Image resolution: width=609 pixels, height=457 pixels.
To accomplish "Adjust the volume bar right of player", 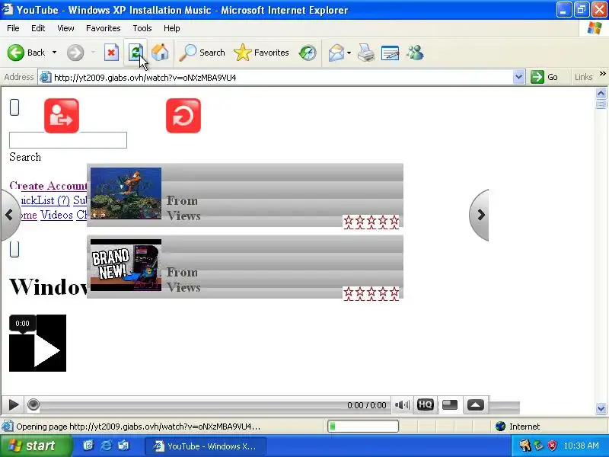I will tap(505, 407).
